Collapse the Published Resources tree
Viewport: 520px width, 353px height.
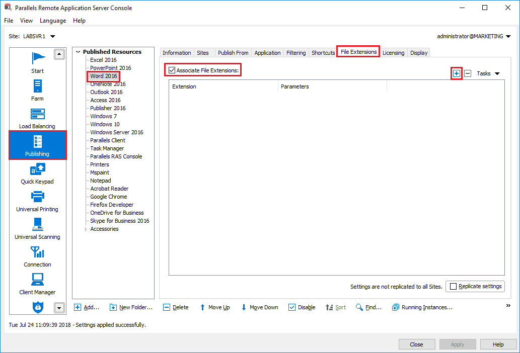click(x=78, y=52)
